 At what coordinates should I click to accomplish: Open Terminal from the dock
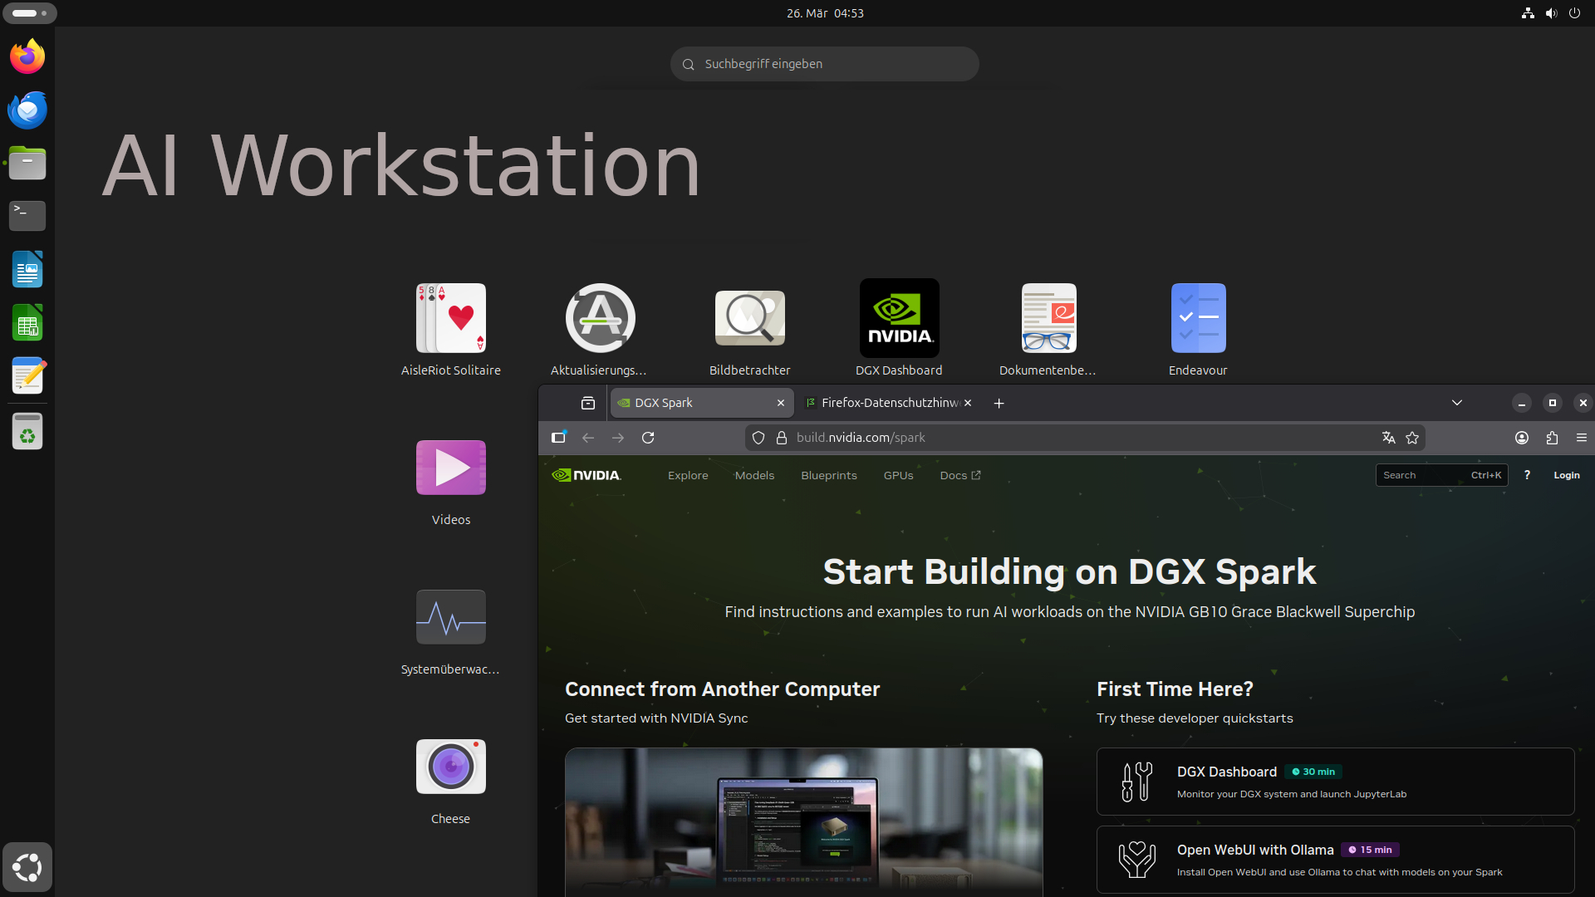[27, 216]
